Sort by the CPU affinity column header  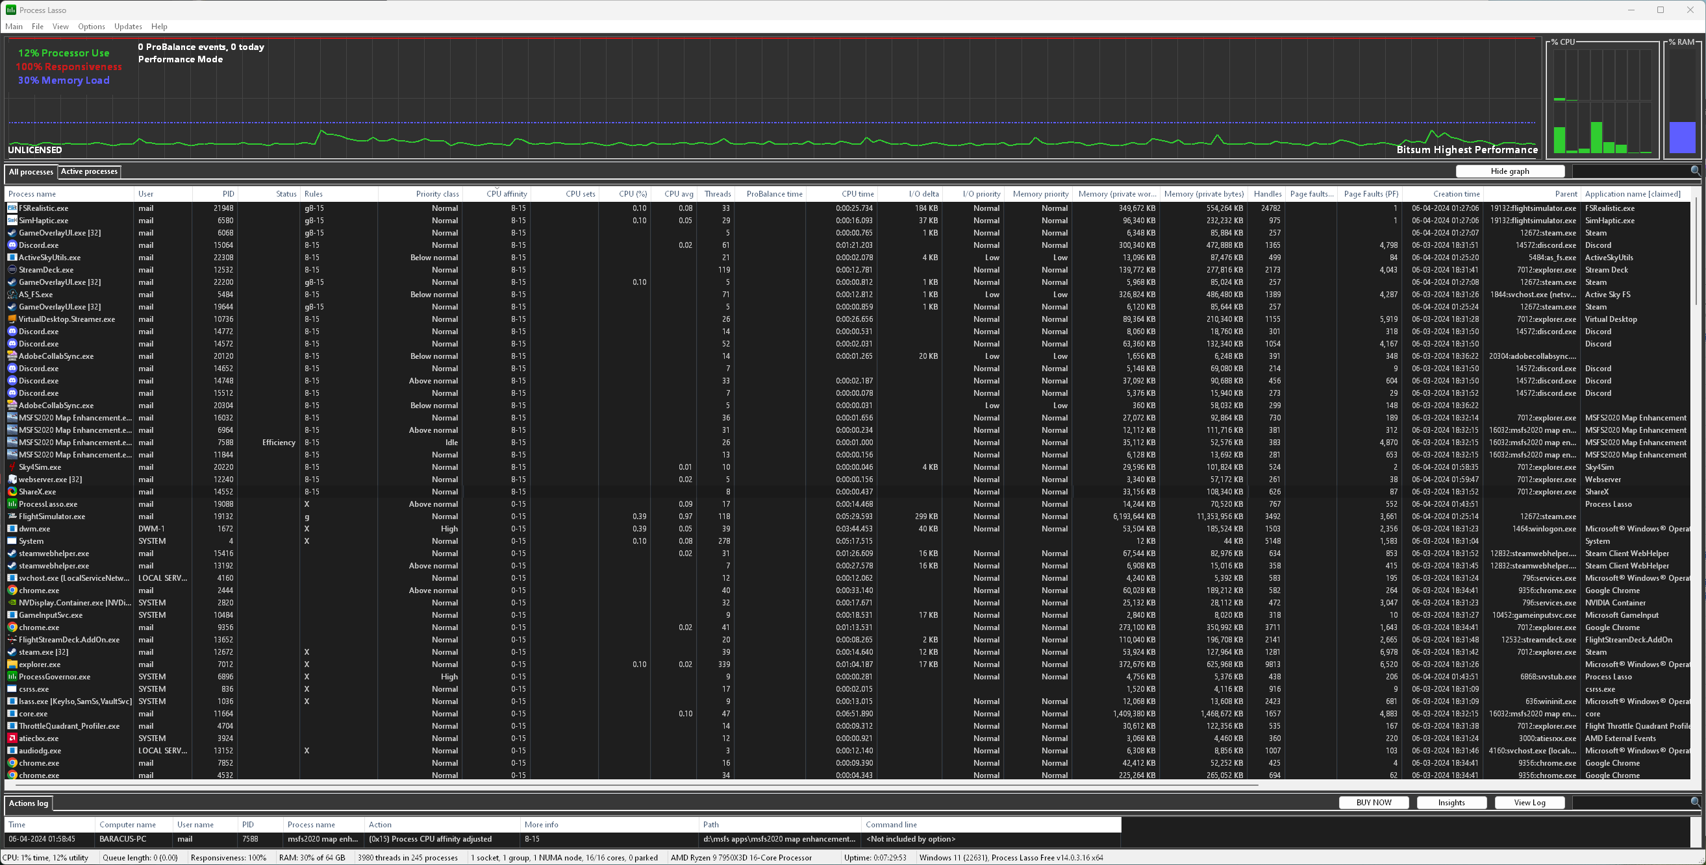[506, 194]
